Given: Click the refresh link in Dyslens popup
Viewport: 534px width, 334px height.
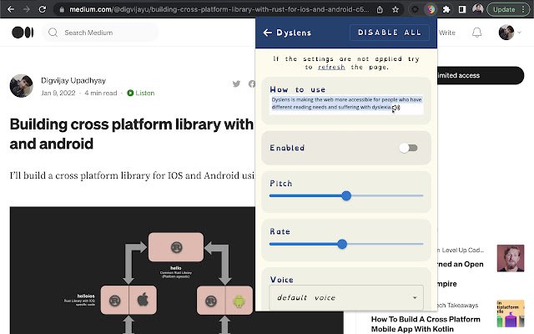Looking at the screenshot, I should point(331,67).
